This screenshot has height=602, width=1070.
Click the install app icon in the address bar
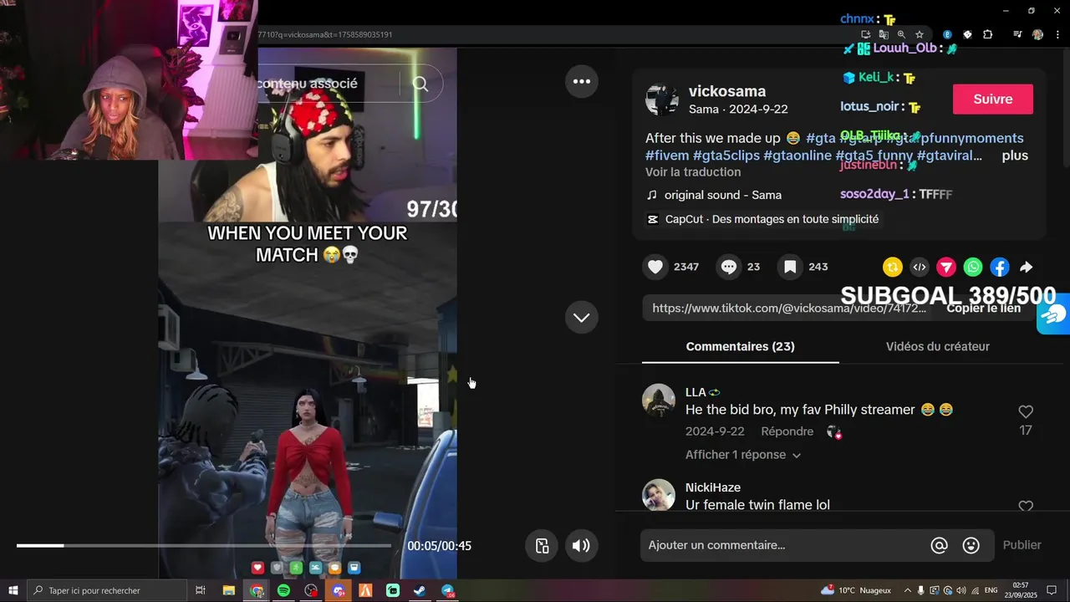pyautogui.click(x=866, y=34)
